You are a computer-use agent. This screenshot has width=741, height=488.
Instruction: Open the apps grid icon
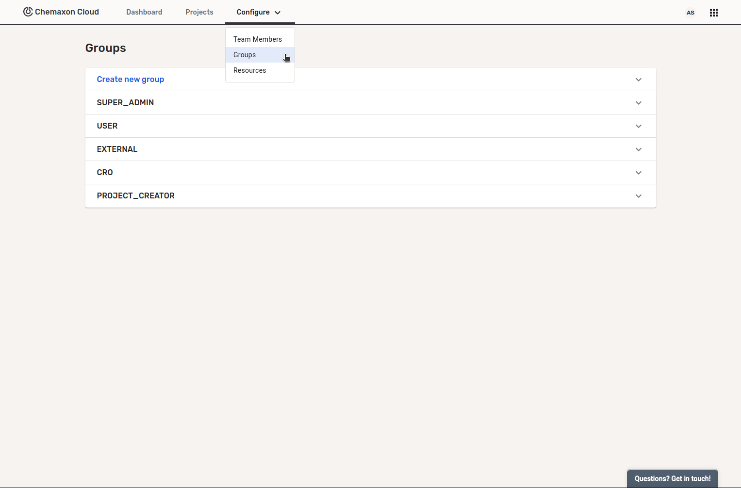click(713, 13)
